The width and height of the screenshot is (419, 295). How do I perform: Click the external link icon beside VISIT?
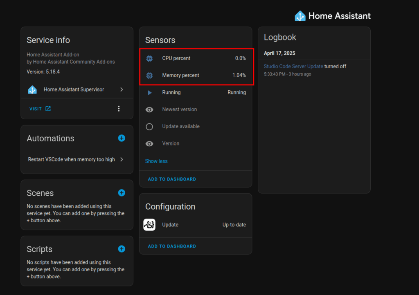coord(48,109)
